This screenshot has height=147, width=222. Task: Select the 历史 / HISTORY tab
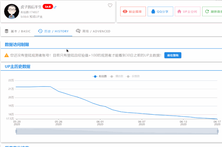53,31
